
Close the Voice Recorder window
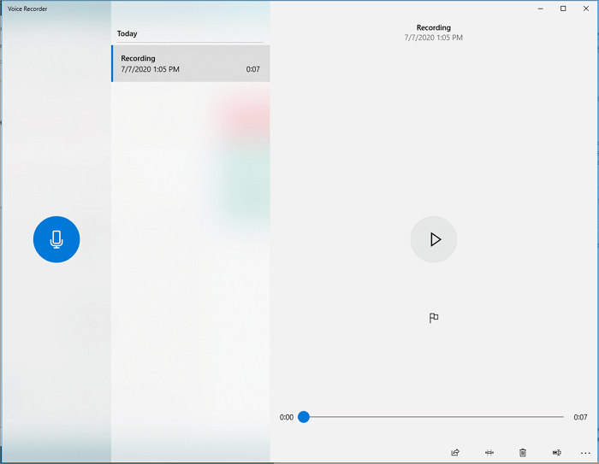[586, 9]
